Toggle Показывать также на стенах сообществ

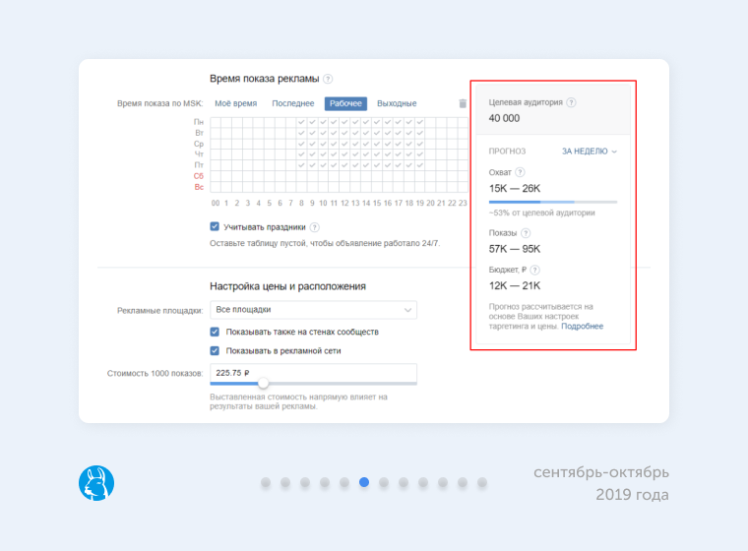click(x=215, y=332)
